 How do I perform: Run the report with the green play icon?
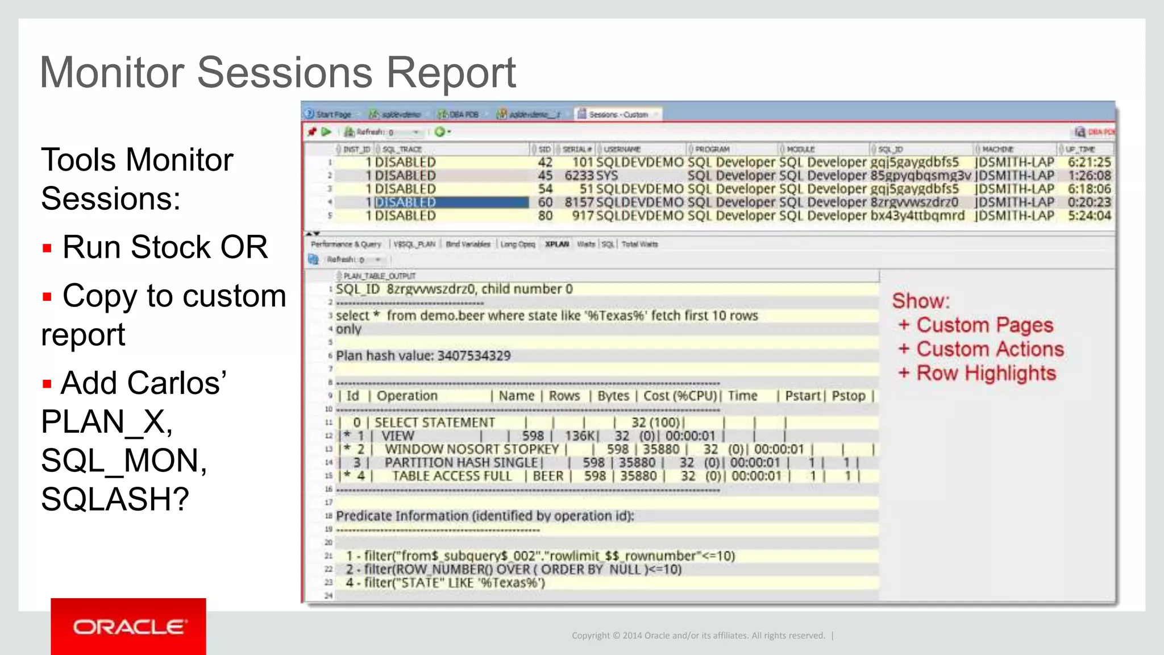(x=326, y=132)
